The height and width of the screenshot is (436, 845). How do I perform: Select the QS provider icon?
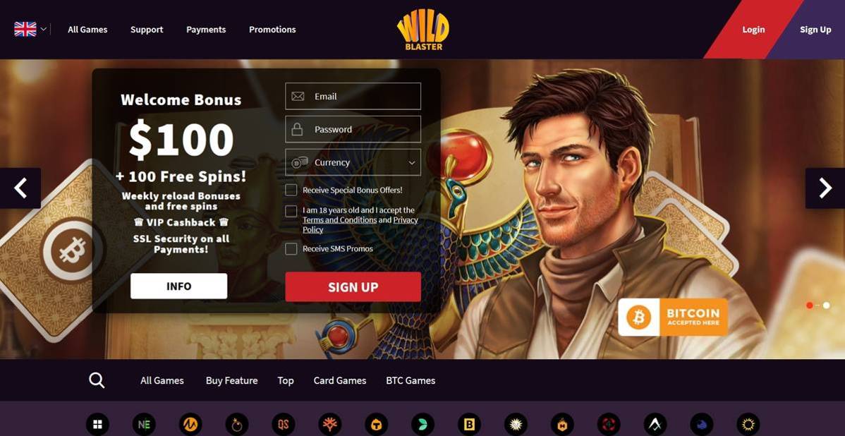point(284,424)
